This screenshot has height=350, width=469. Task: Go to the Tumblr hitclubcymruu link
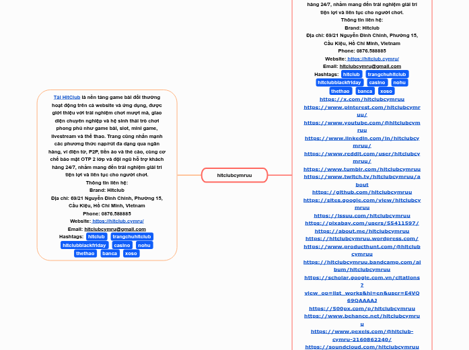click(x=362, y=169)
